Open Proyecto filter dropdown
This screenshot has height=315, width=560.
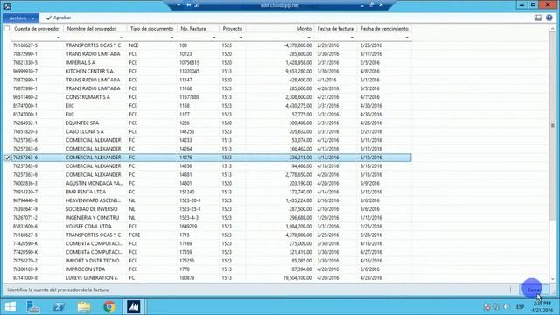tap(241, 38)
